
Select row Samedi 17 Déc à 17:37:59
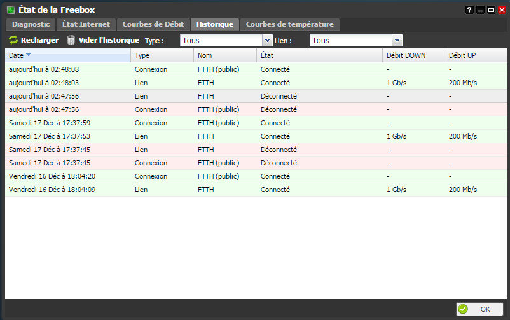pos(256,123)
